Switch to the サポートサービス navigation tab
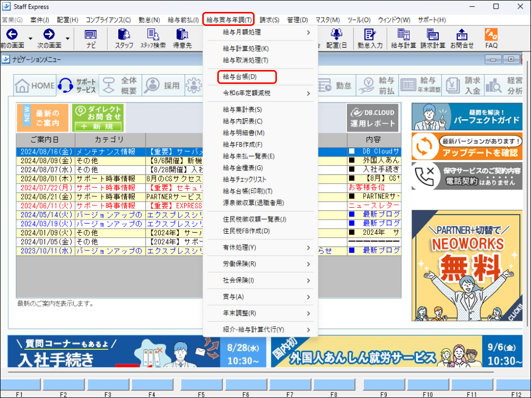Viewport: 531px width, 398px height. point(78,86)
